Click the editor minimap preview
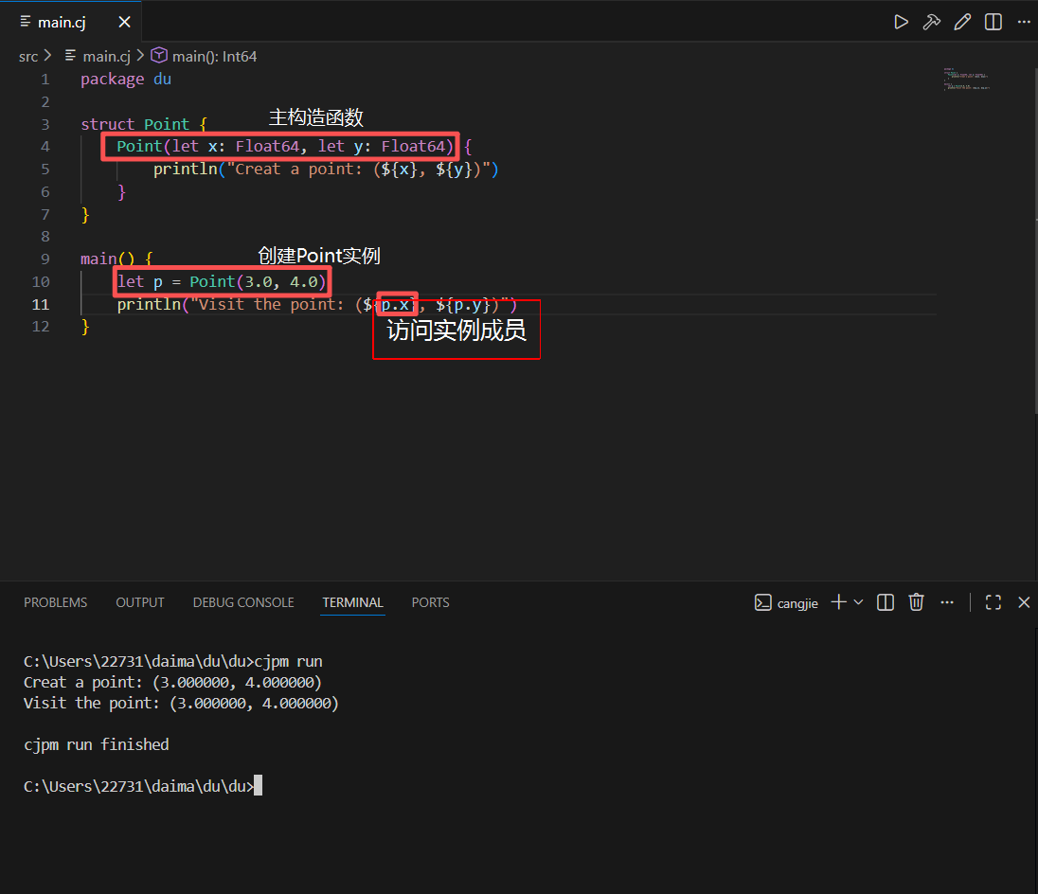Image resolution: width=1038 pixels, height=894 pixels. click(x=967, y=79)
